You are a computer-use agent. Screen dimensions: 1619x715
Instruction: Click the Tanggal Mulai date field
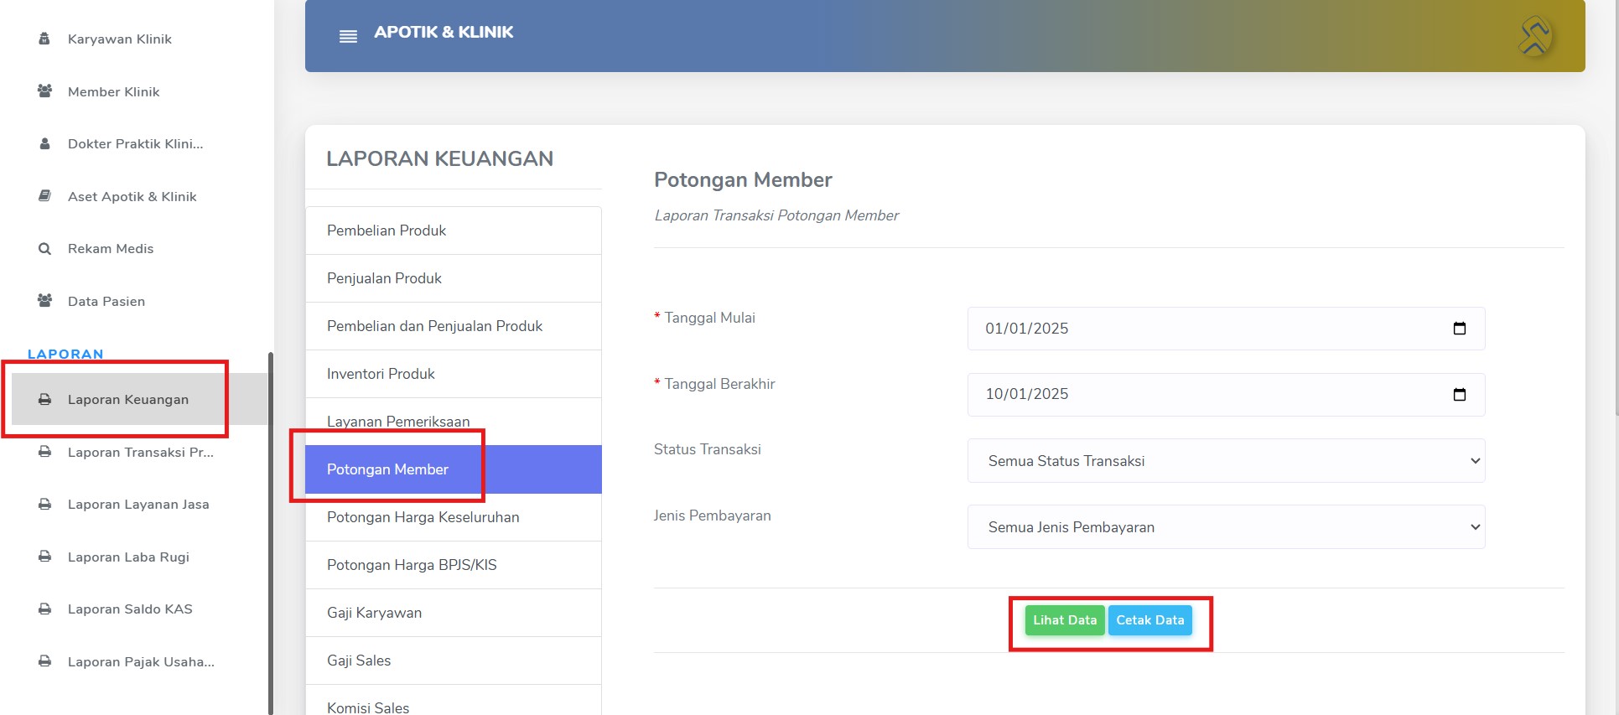click(1226, 329)
